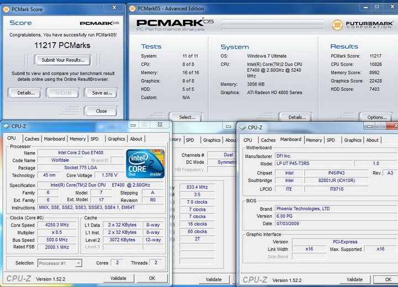398x287 pixels.
Task: Click the Core Speed 4250.3 MHz field
Action: (57, 225)
